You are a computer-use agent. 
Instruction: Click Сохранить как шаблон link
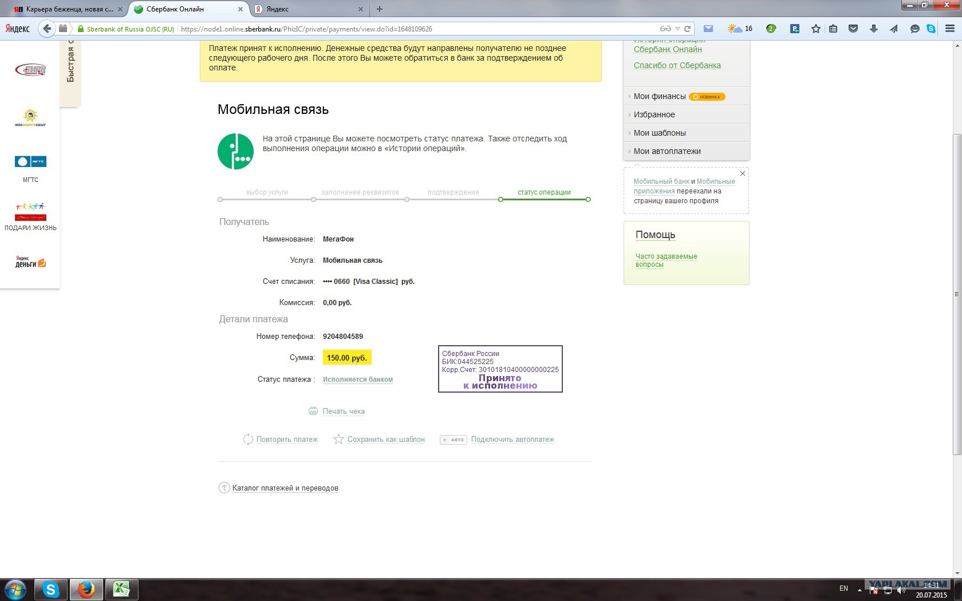click(386, 440)
